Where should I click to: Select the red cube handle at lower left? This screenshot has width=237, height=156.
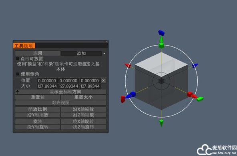(x=123, y=99)
